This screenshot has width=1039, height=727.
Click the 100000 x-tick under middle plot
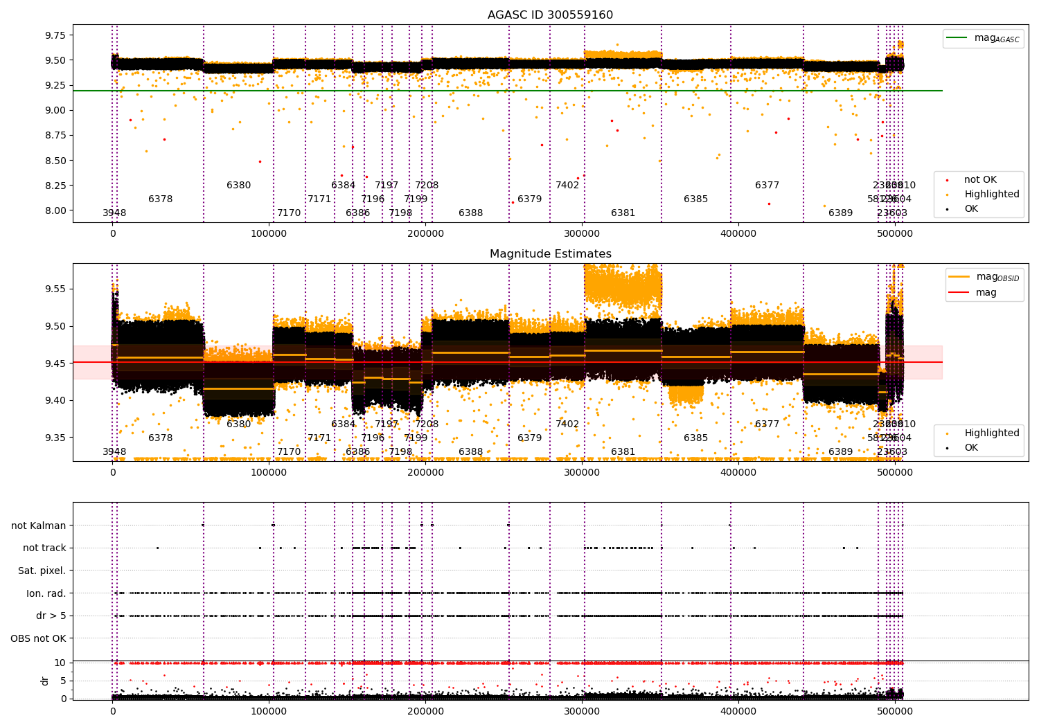269,473
